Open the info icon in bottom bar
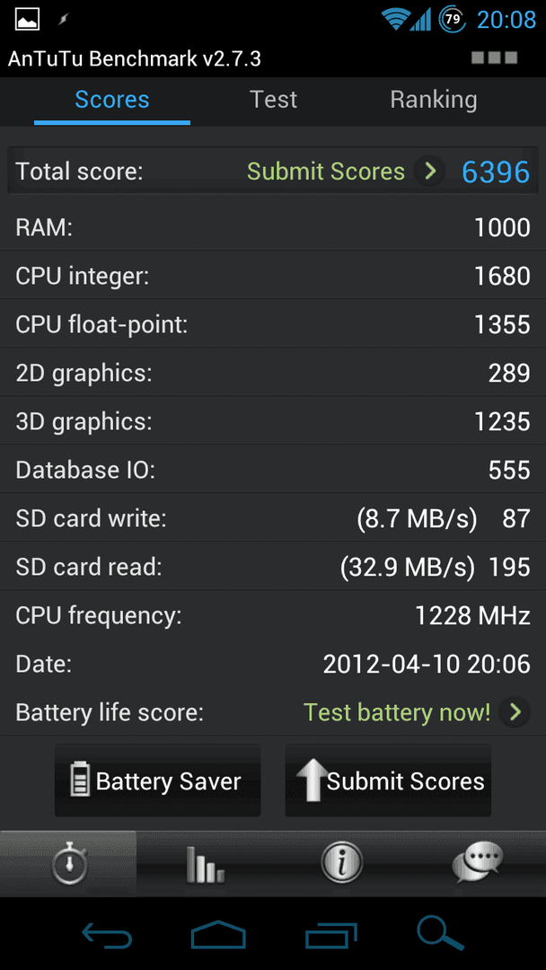 (340, 862)
